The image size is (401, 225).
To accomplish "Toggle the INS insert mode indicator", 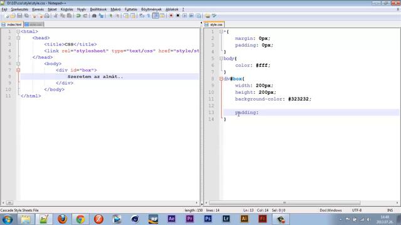I will click(390, 210).
